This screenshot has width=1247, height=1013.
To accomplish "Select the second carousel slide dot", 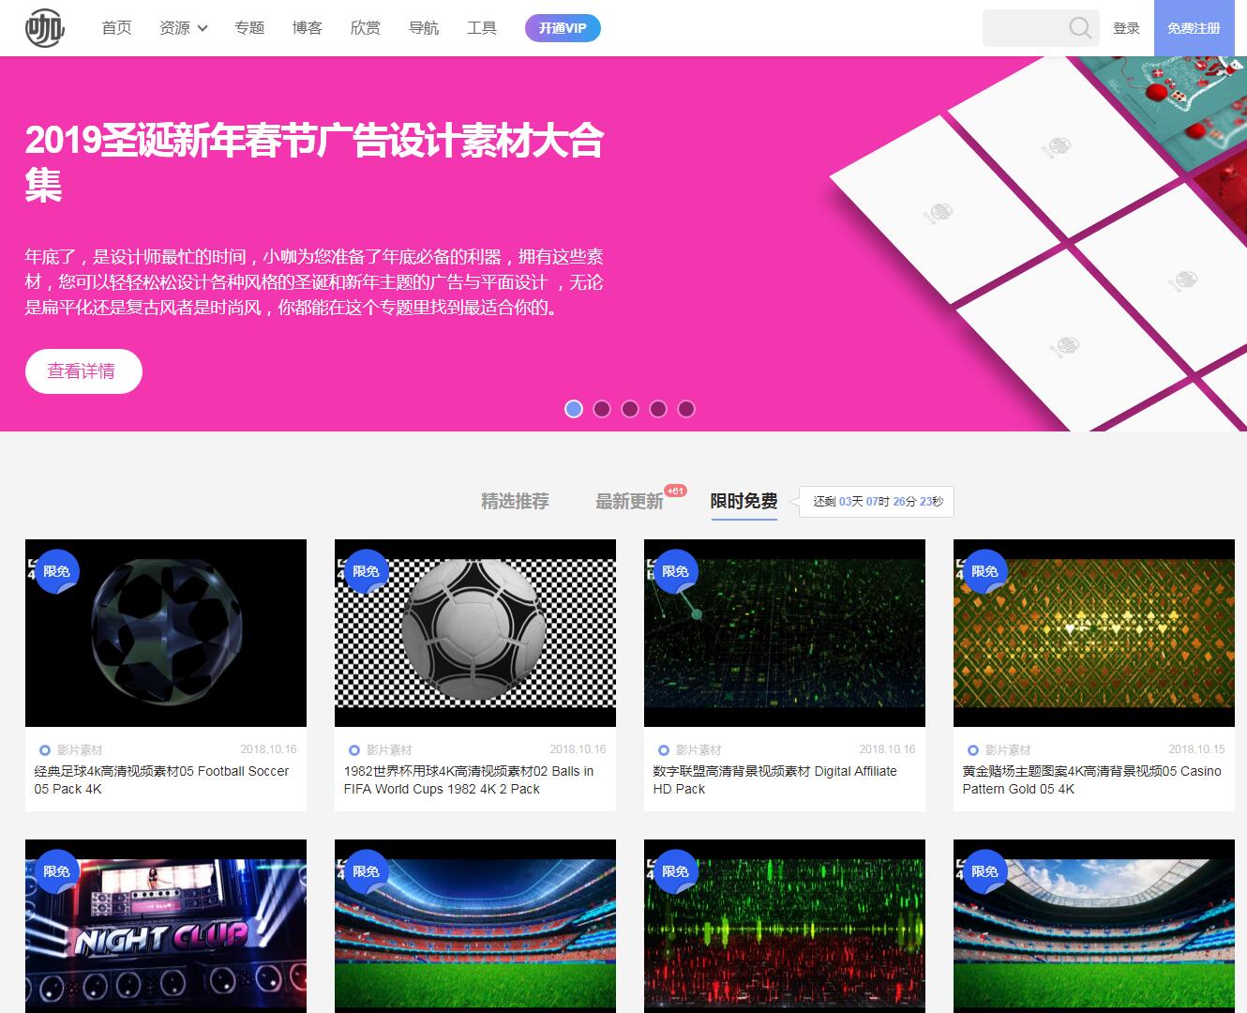I will pos(602,409).
